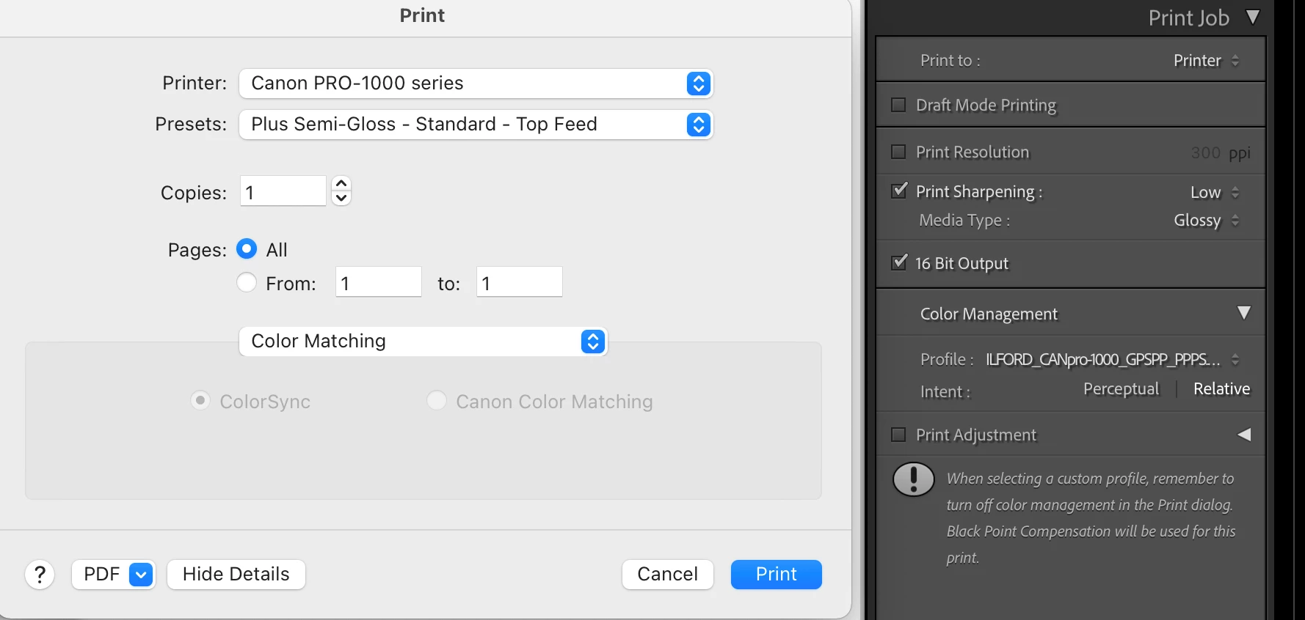Click the help question mark button
The image size is (1305, 620).
[40, 575]
